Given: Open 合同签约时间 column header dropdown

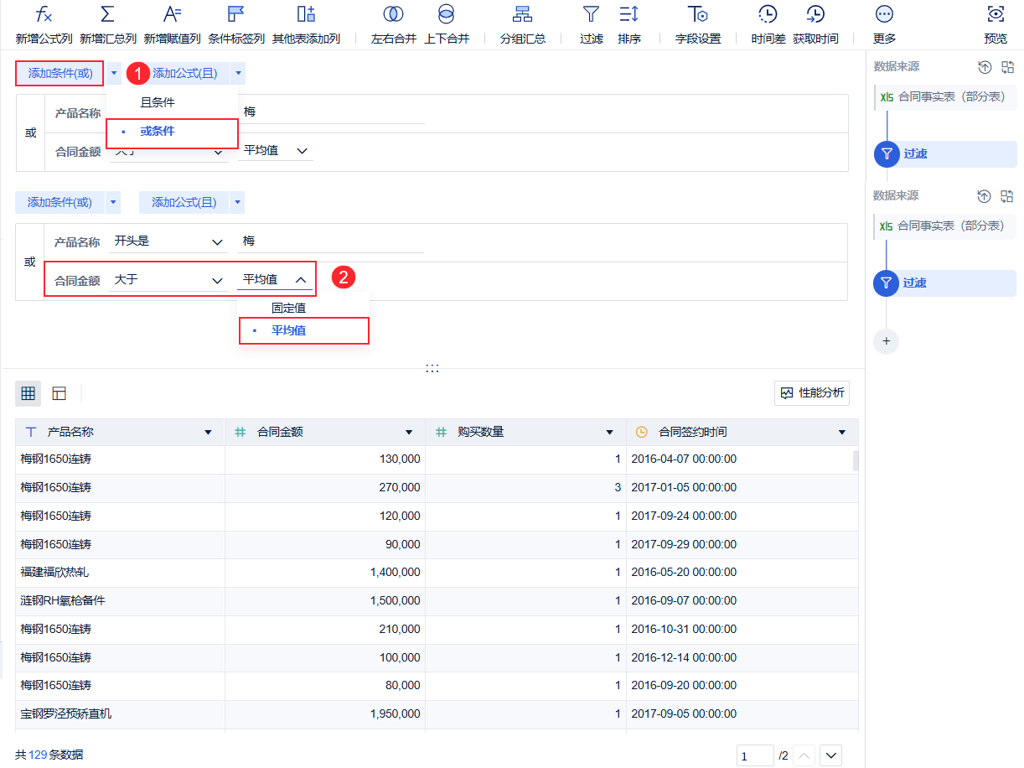Looking at the screenshot, I should pyautogui.click(x=842, y=433).
